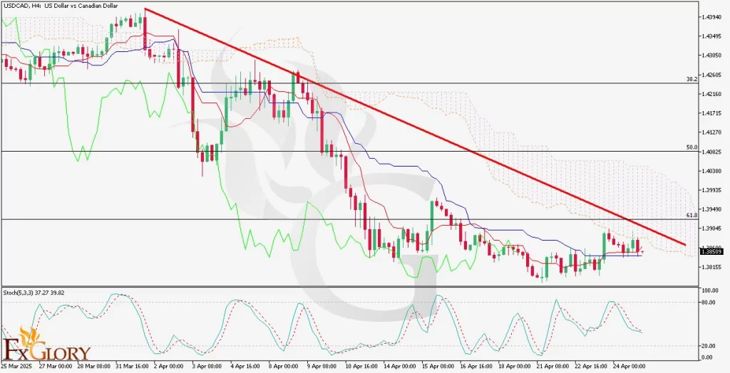Click the 14 Apr 00:00 time label
The image size is (730, 373).
[400, 366]
